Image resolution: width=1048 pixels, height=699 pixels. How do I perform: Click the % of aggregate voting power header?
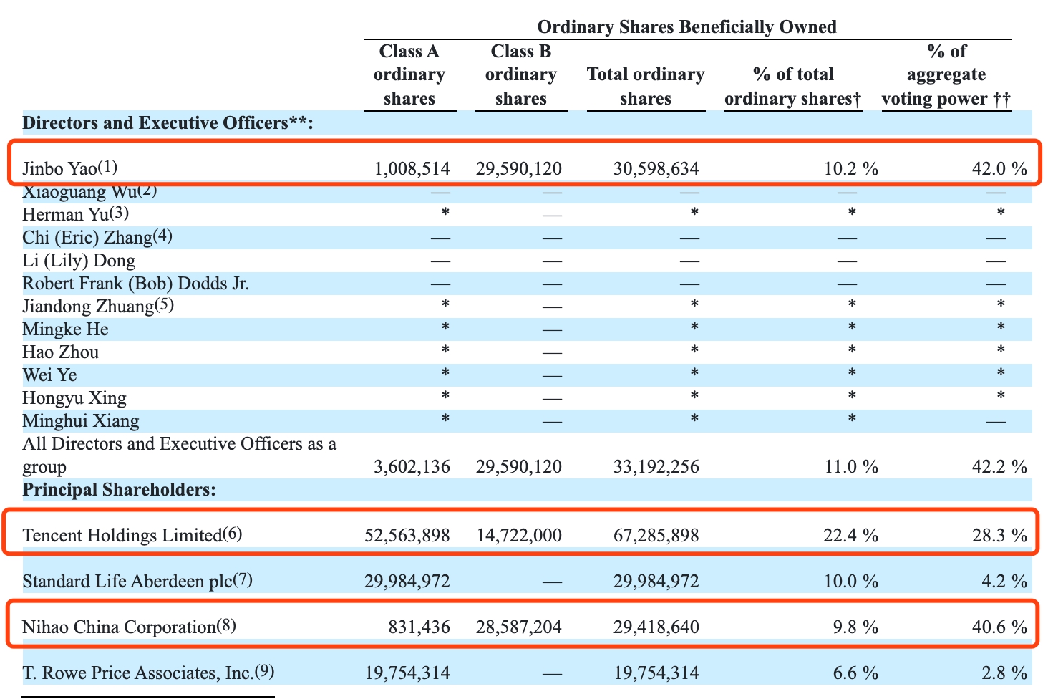(x=946, y=75)
